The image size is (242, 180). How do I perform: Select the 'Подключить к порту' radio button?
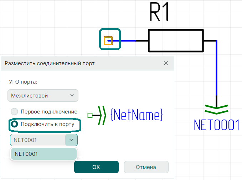click(x=15, y=124)
